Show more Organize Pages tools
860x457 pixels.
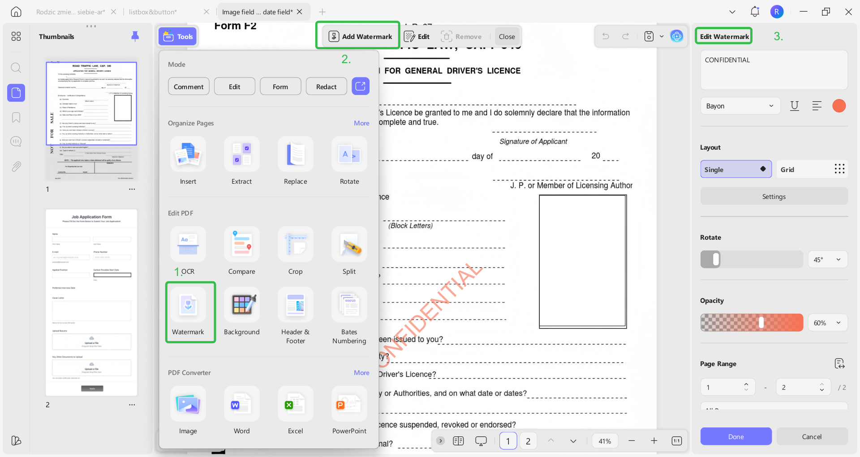pyautogui.click(x=361, y=123)
